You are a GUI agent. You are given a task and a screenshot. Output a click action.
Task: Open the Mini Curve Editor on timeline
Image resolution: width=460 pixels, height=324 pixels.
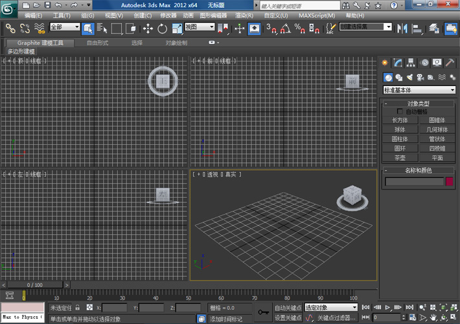point(9,296)
